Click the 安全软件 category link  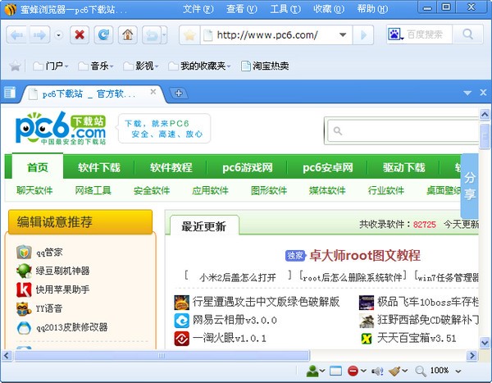152,190
